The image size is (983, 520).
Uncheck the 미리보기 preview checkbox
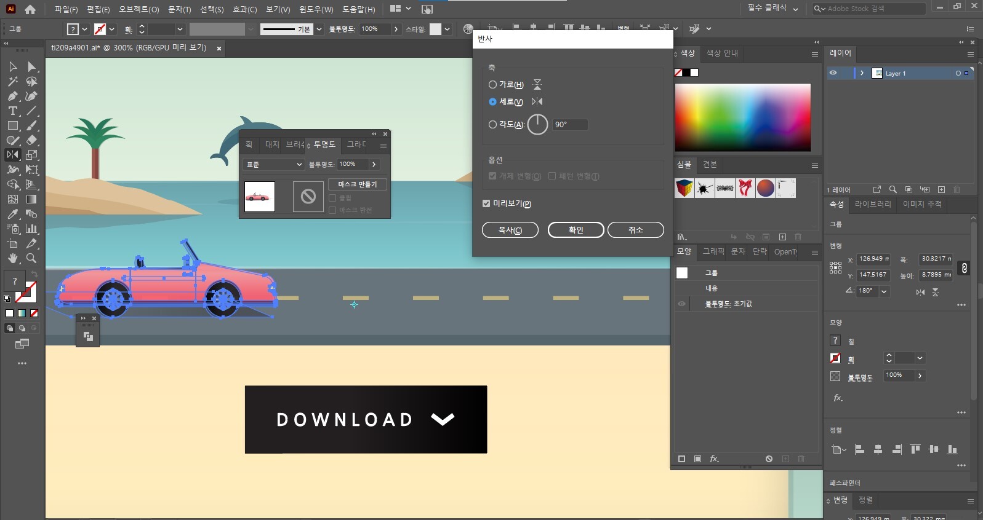tap(486, 203)
